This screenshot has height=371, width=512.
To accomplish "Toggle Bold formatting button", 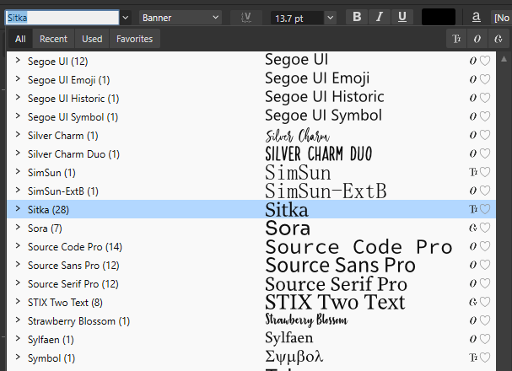I will (x=357, y=17).
